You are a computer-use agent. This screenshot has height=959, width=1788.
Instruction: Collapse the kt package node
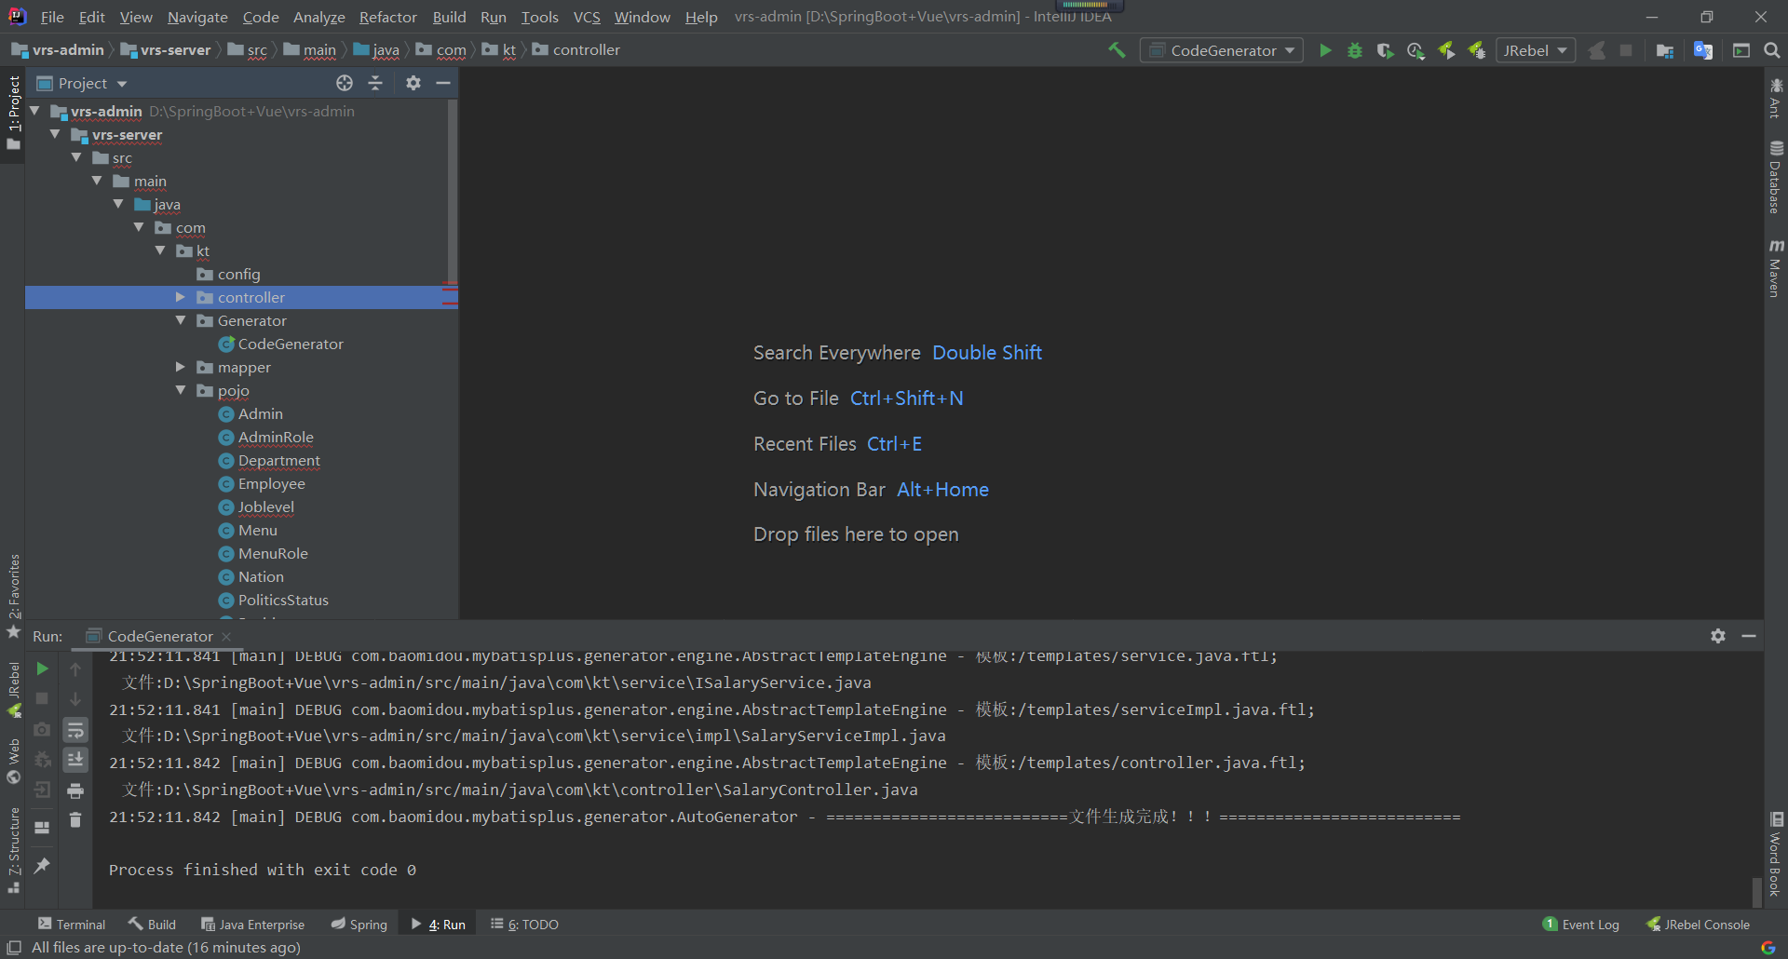click(x=160, y=250)
